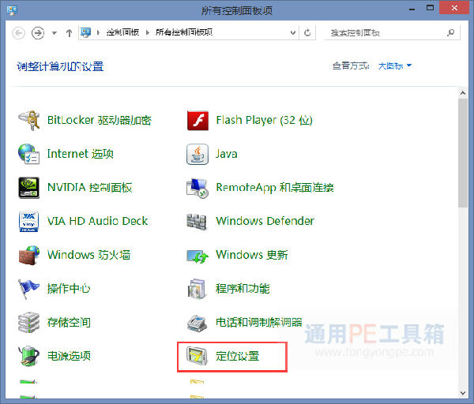Open the RemoteApp 和桌面连接 text link

274,188
